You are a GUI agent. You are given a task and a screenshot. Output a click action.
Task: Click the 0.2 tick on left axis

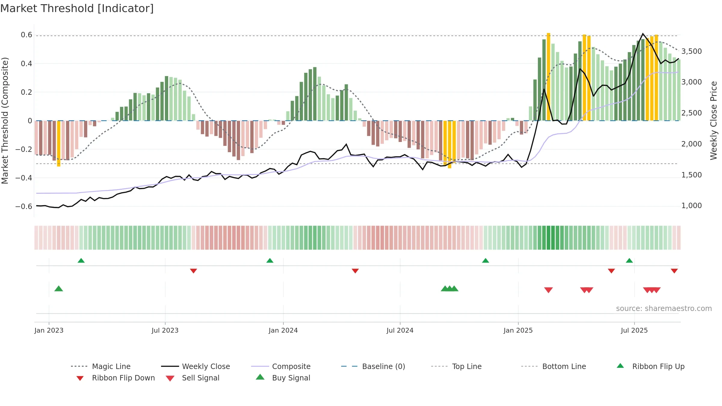click(x=26, y=92)
